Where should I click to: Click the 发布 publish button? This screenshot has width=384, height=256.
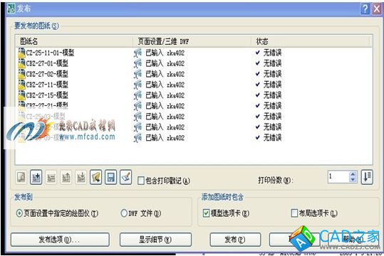(x=235, y=240)
